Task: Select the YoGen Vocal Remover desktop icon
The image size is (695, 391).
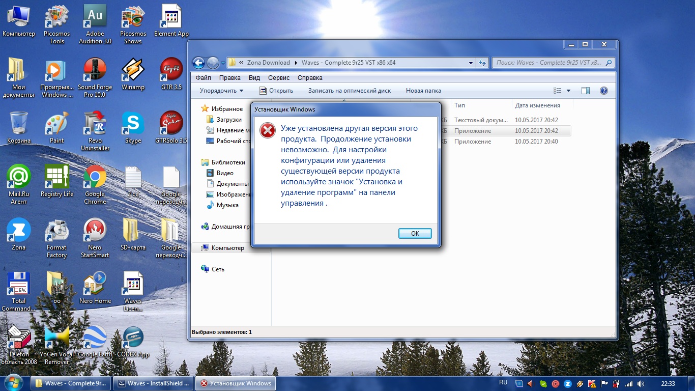Action: coord(57,346)
